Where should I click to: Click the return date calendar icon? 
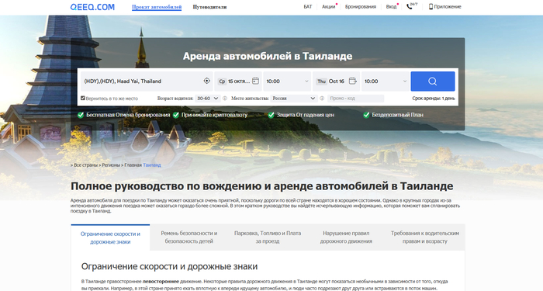(352, 81)
